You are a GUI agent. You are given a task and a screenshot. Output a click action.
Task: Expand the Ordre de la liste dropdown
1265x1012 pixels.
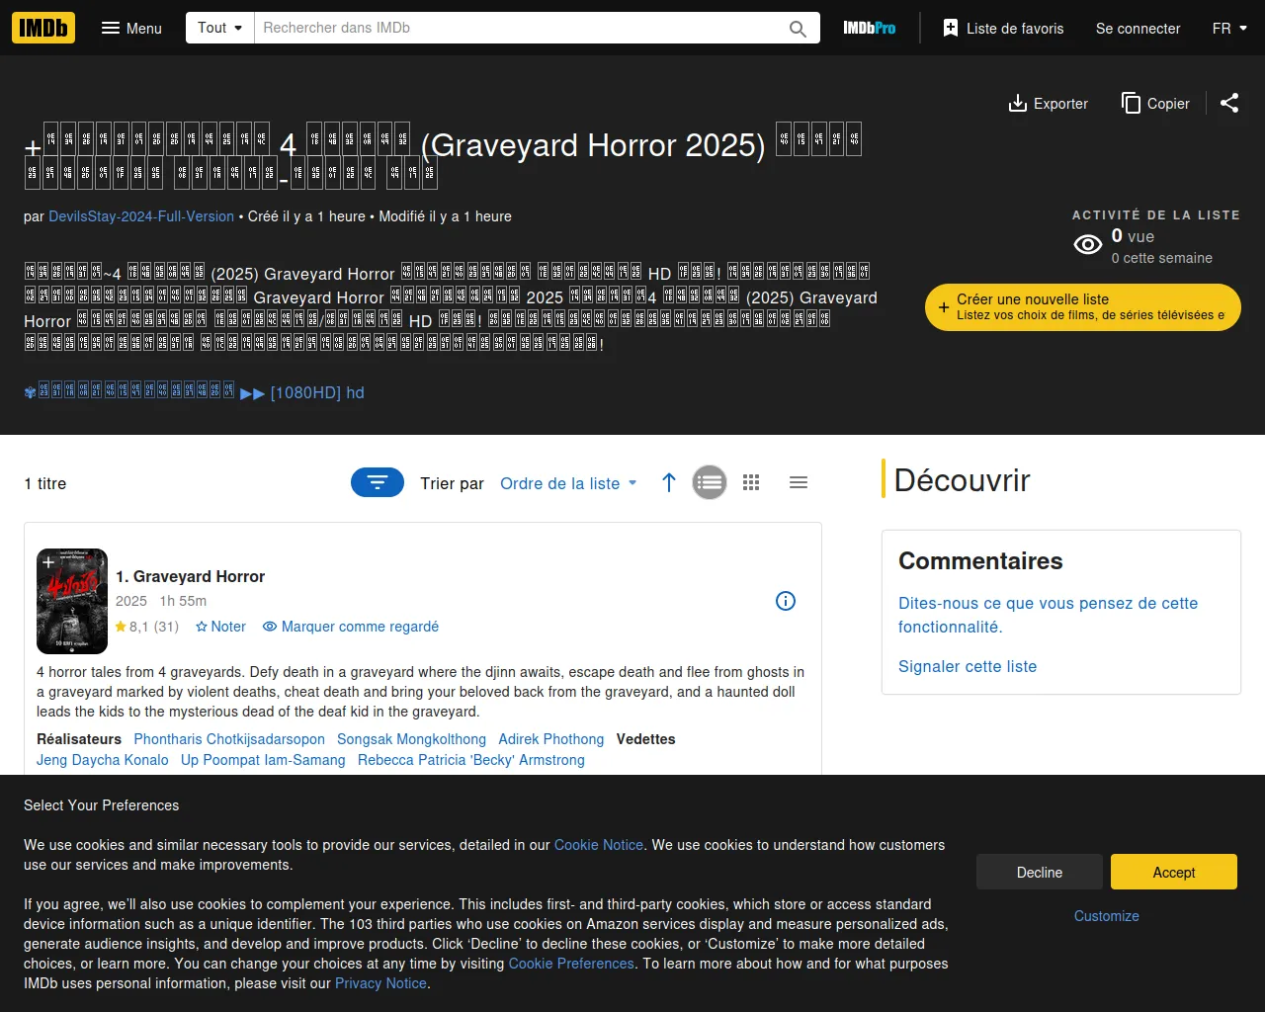[x=568, y=483]
